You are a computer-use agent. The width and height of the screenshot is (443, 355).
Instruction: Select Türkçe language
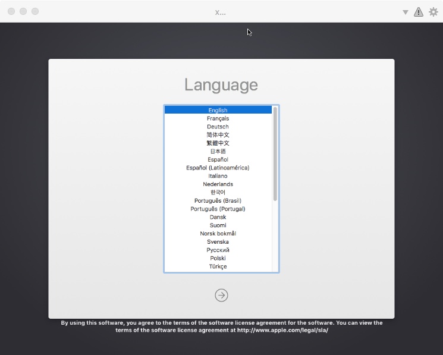coord(218,266)
